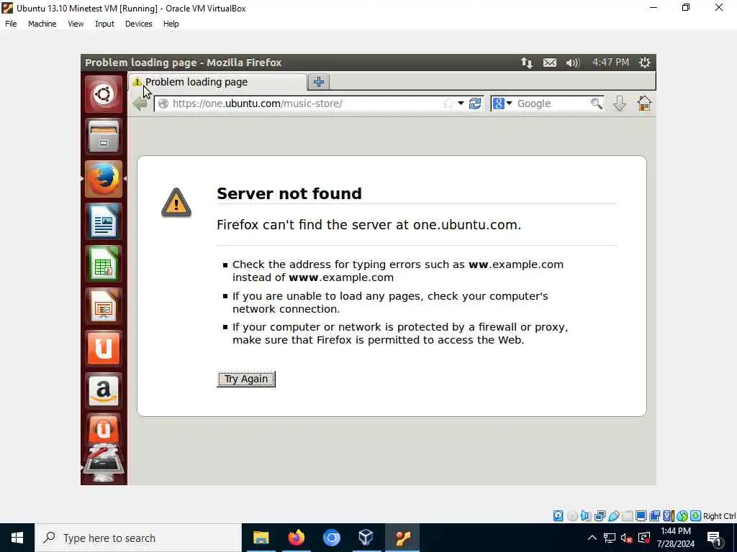Click VirtualBox shared folders status icon
Image resolution: width=737 pixels, height=552 pixels.
click(628, 516)
